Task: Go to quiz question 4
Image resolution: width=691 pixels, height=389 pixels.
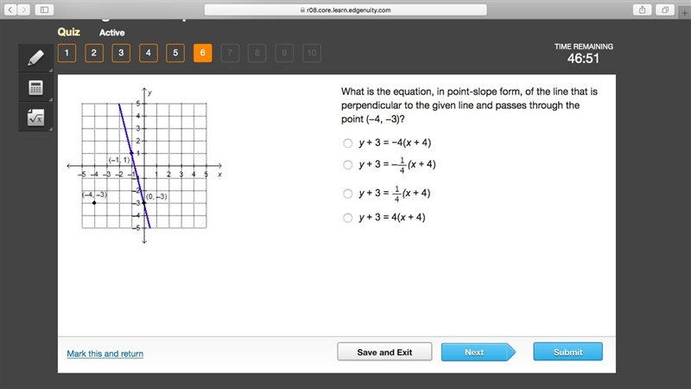Action: pos(148,53)
